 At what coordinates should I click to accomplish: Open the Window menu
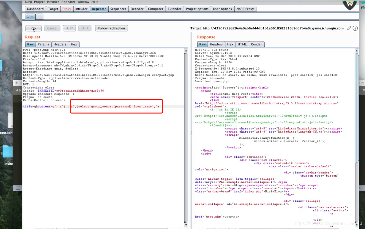[x=83, y=2]
